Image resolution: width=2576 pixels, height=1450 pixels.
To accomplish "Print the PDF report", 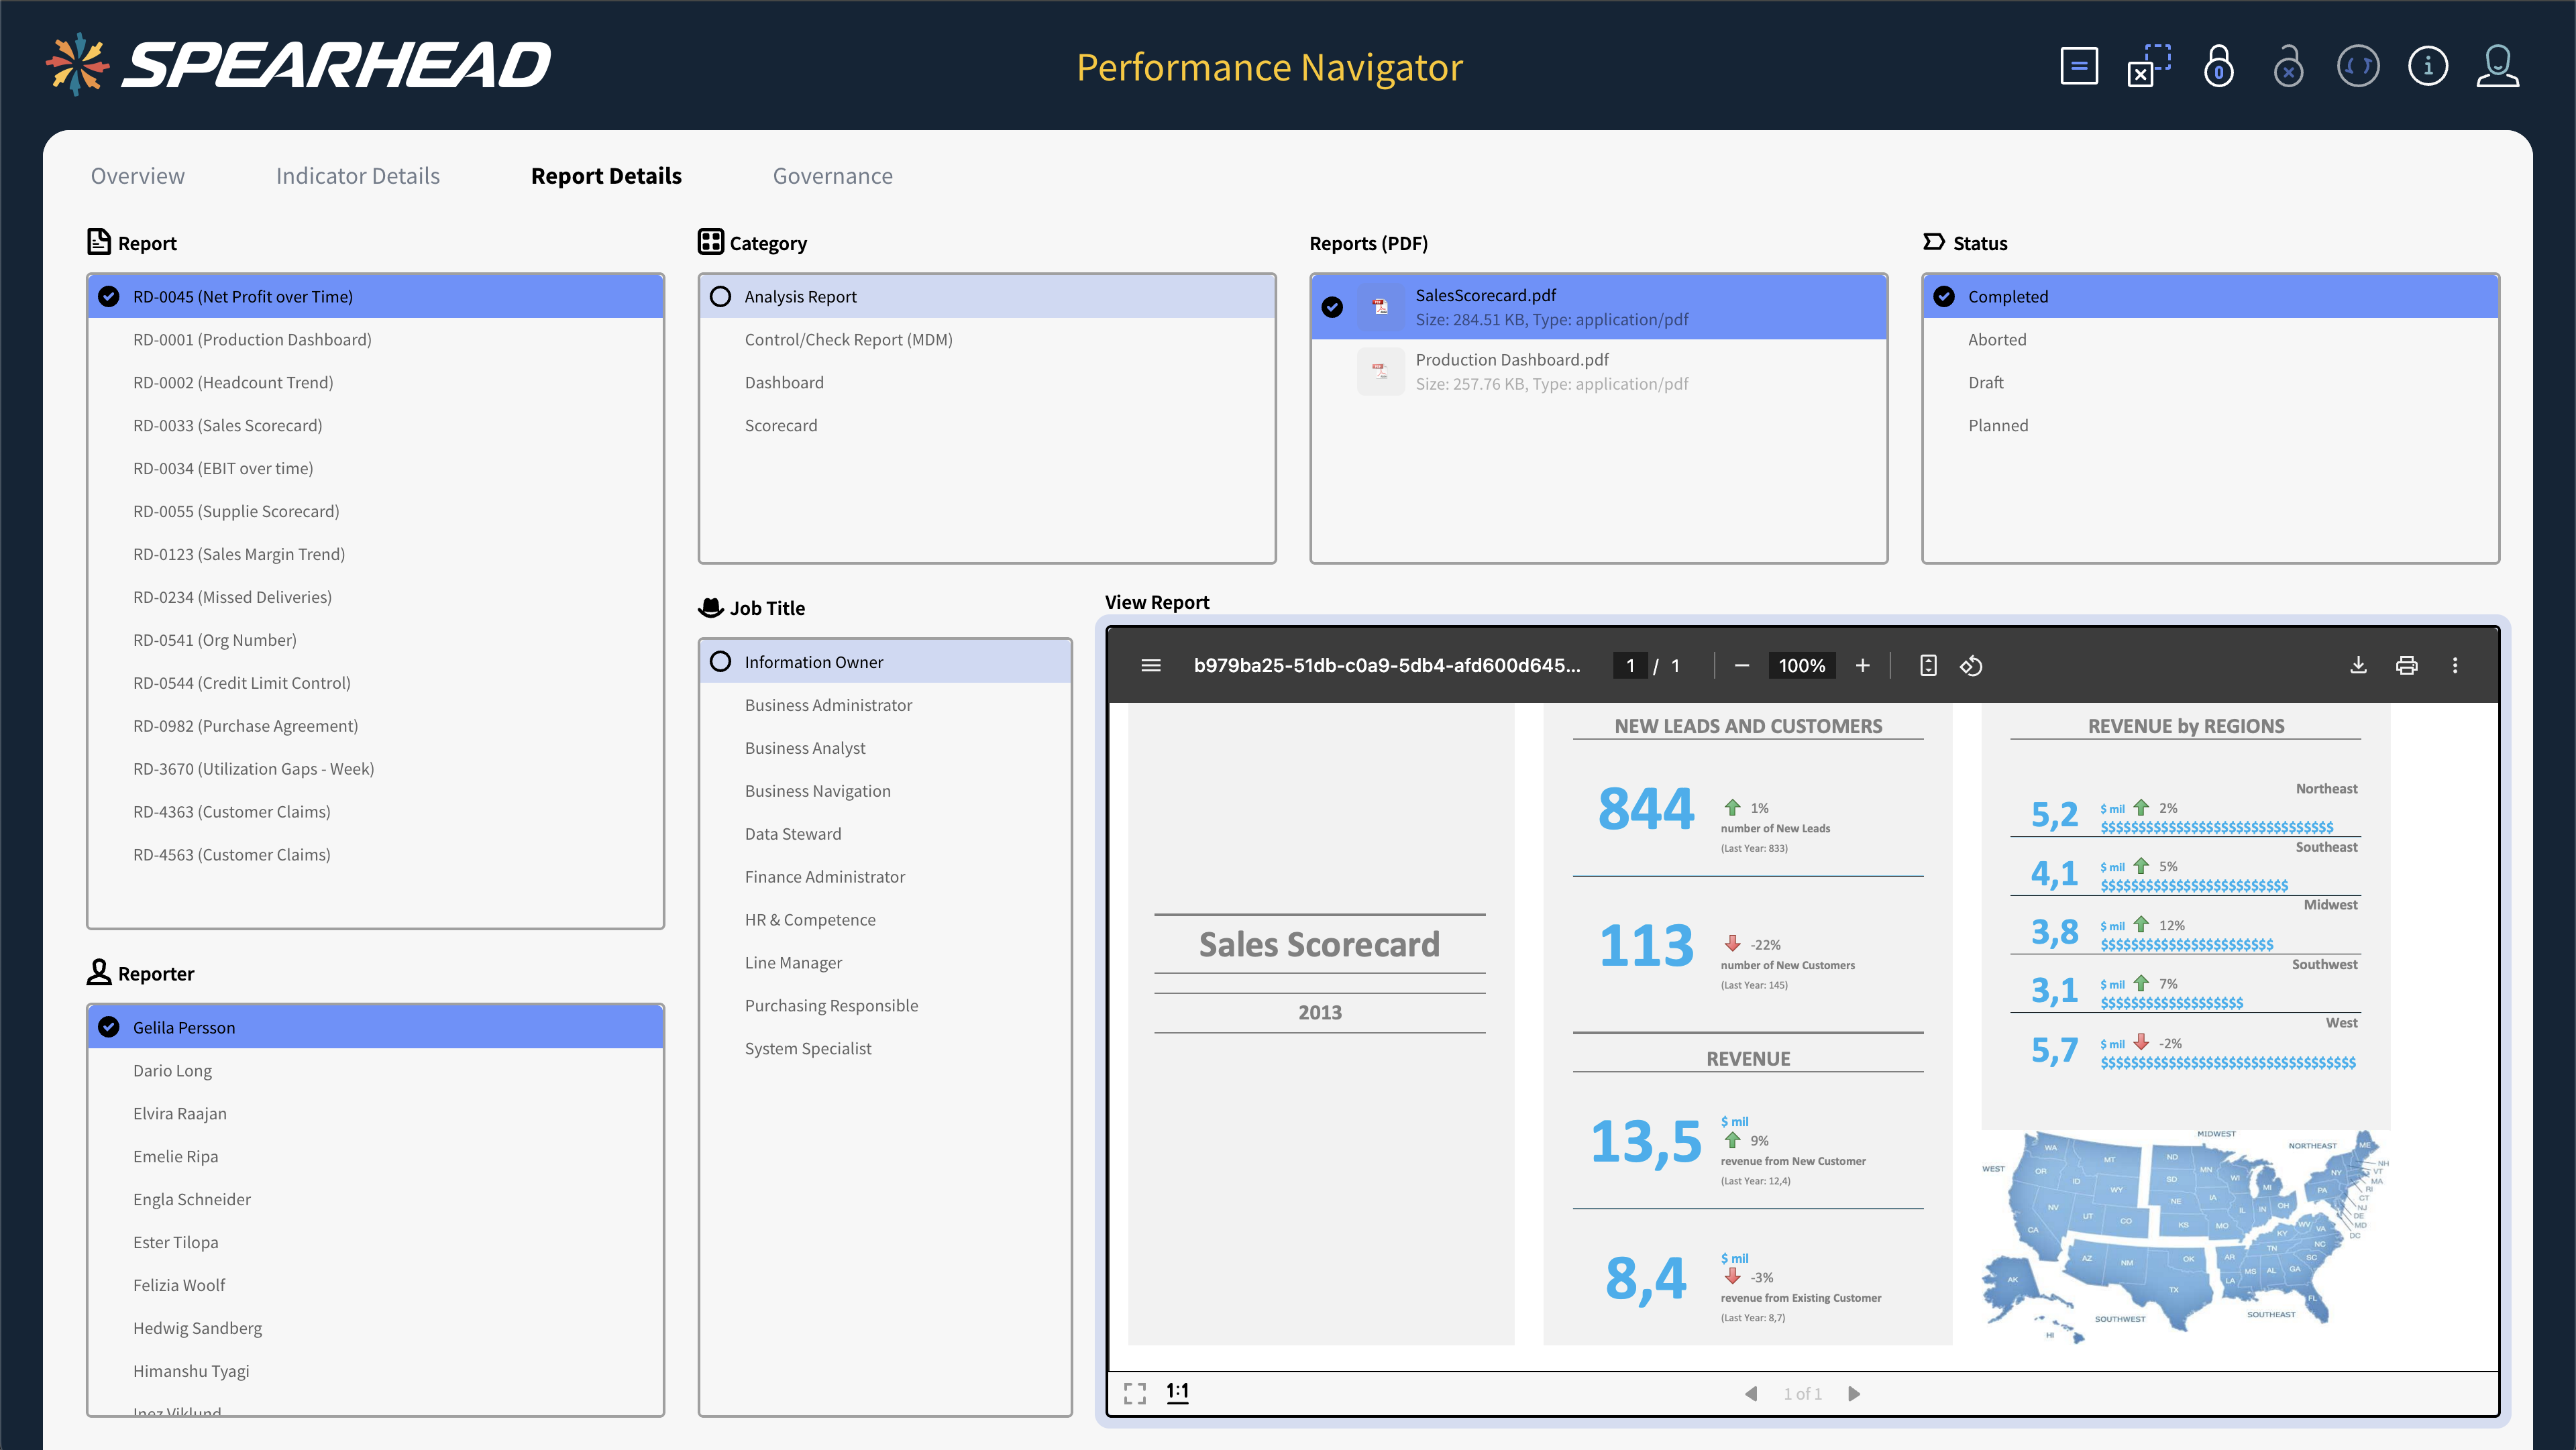I will [x=2407, y=665].
